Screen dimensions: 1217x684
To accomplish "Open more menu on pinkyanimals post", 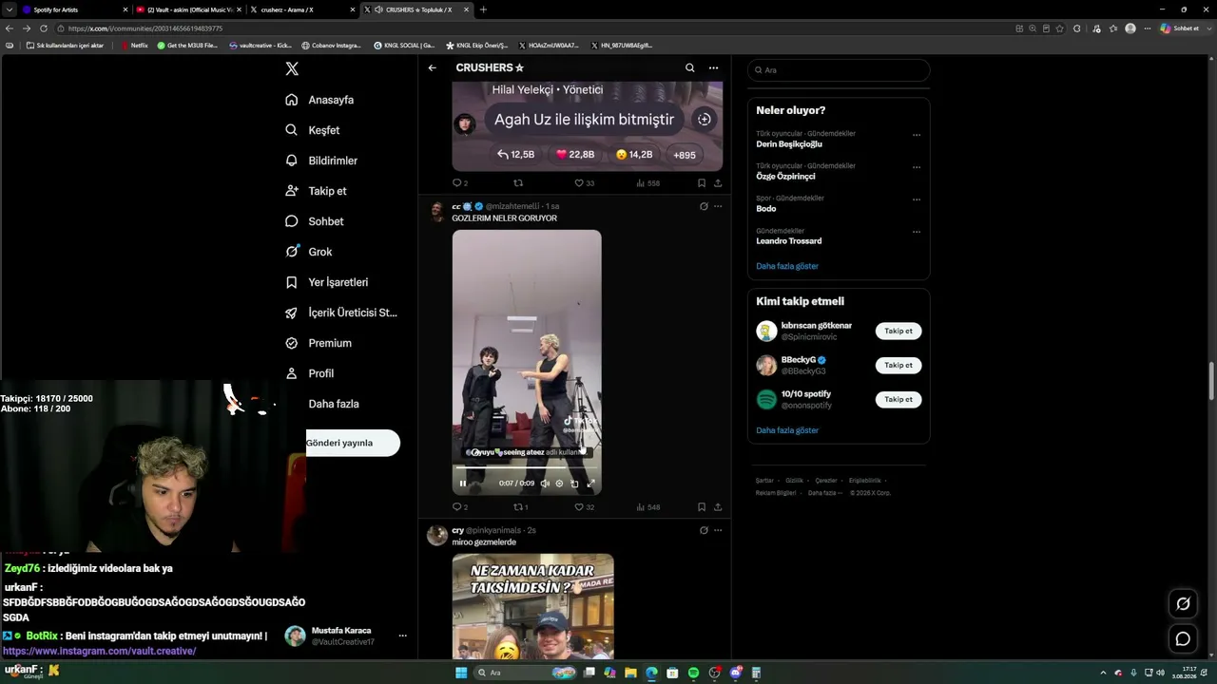I will tap(718, 530).
